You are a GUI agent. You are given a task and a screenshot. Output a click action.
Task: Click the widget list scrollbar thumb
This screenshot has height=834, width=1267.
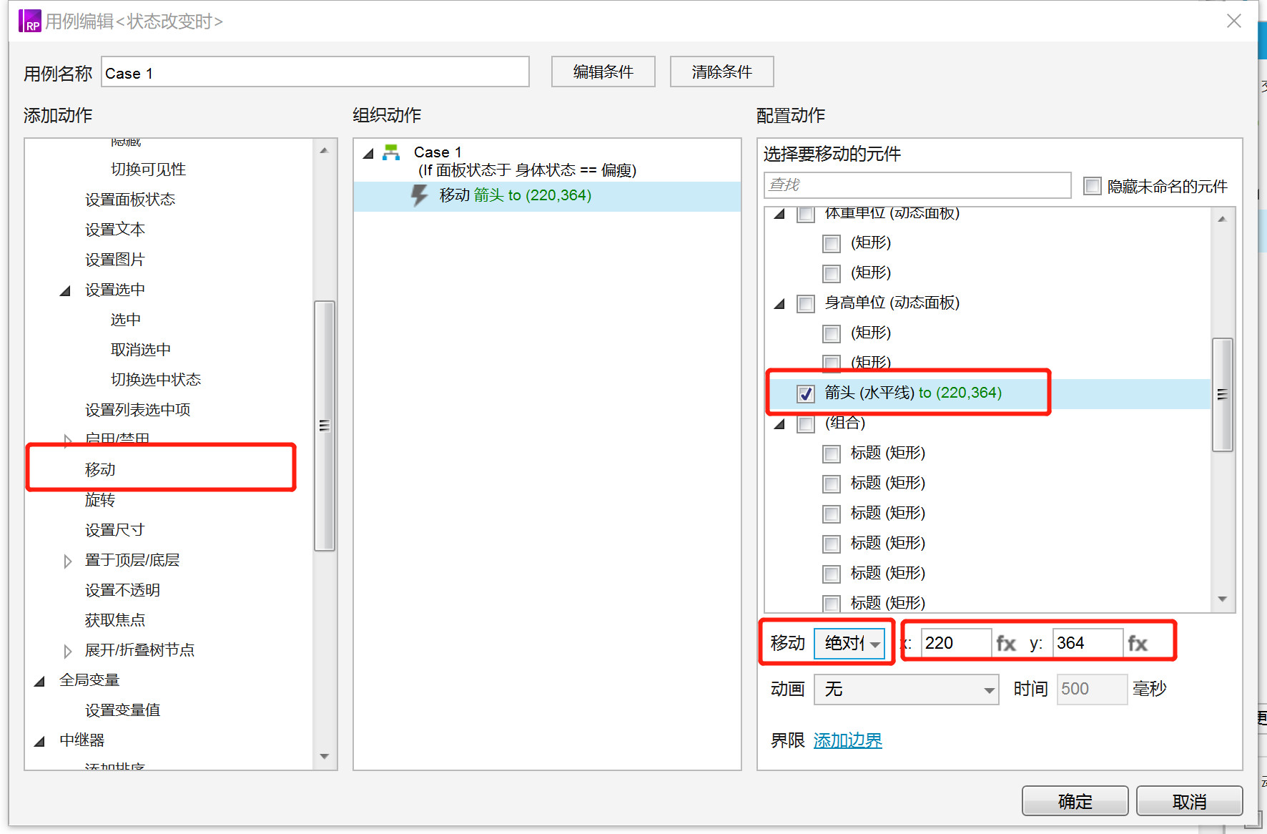[1223, 395]
